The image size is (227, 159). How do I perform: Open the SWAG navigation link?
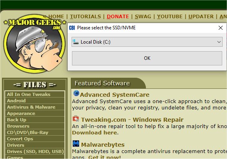click(x=143, y=17)
